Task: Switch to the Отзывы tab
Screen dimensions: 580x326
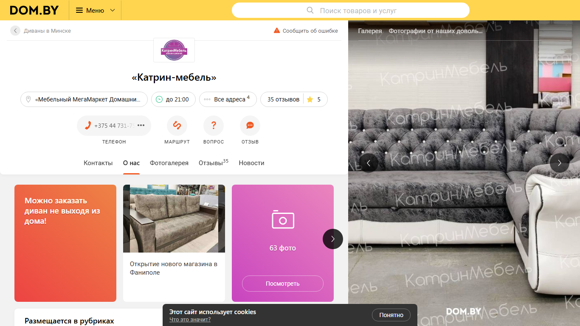Action: point(214,163)
